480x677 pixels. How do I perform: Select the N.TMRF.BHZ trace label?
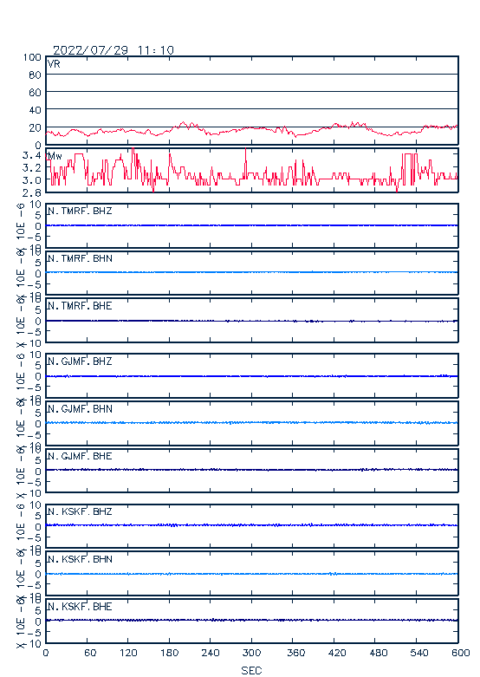pos(80,211)
